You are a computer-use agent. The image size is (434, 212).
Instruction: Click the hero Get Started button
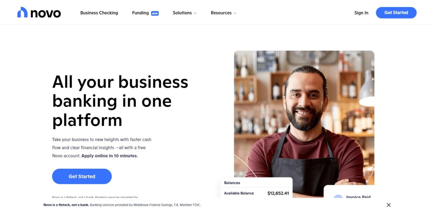tap(82, 176)
